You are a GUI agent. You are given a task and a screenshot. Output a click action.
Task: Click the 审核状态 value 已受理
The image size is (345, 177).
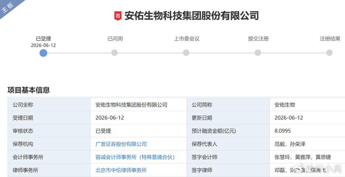click(x=103, y=131)
